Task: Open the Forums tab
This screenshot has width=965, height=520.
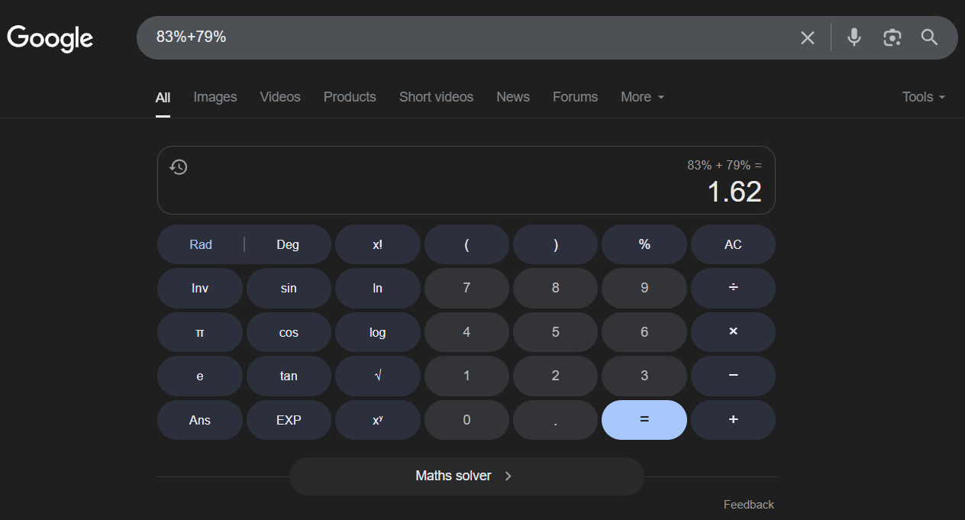Action: 575,97
